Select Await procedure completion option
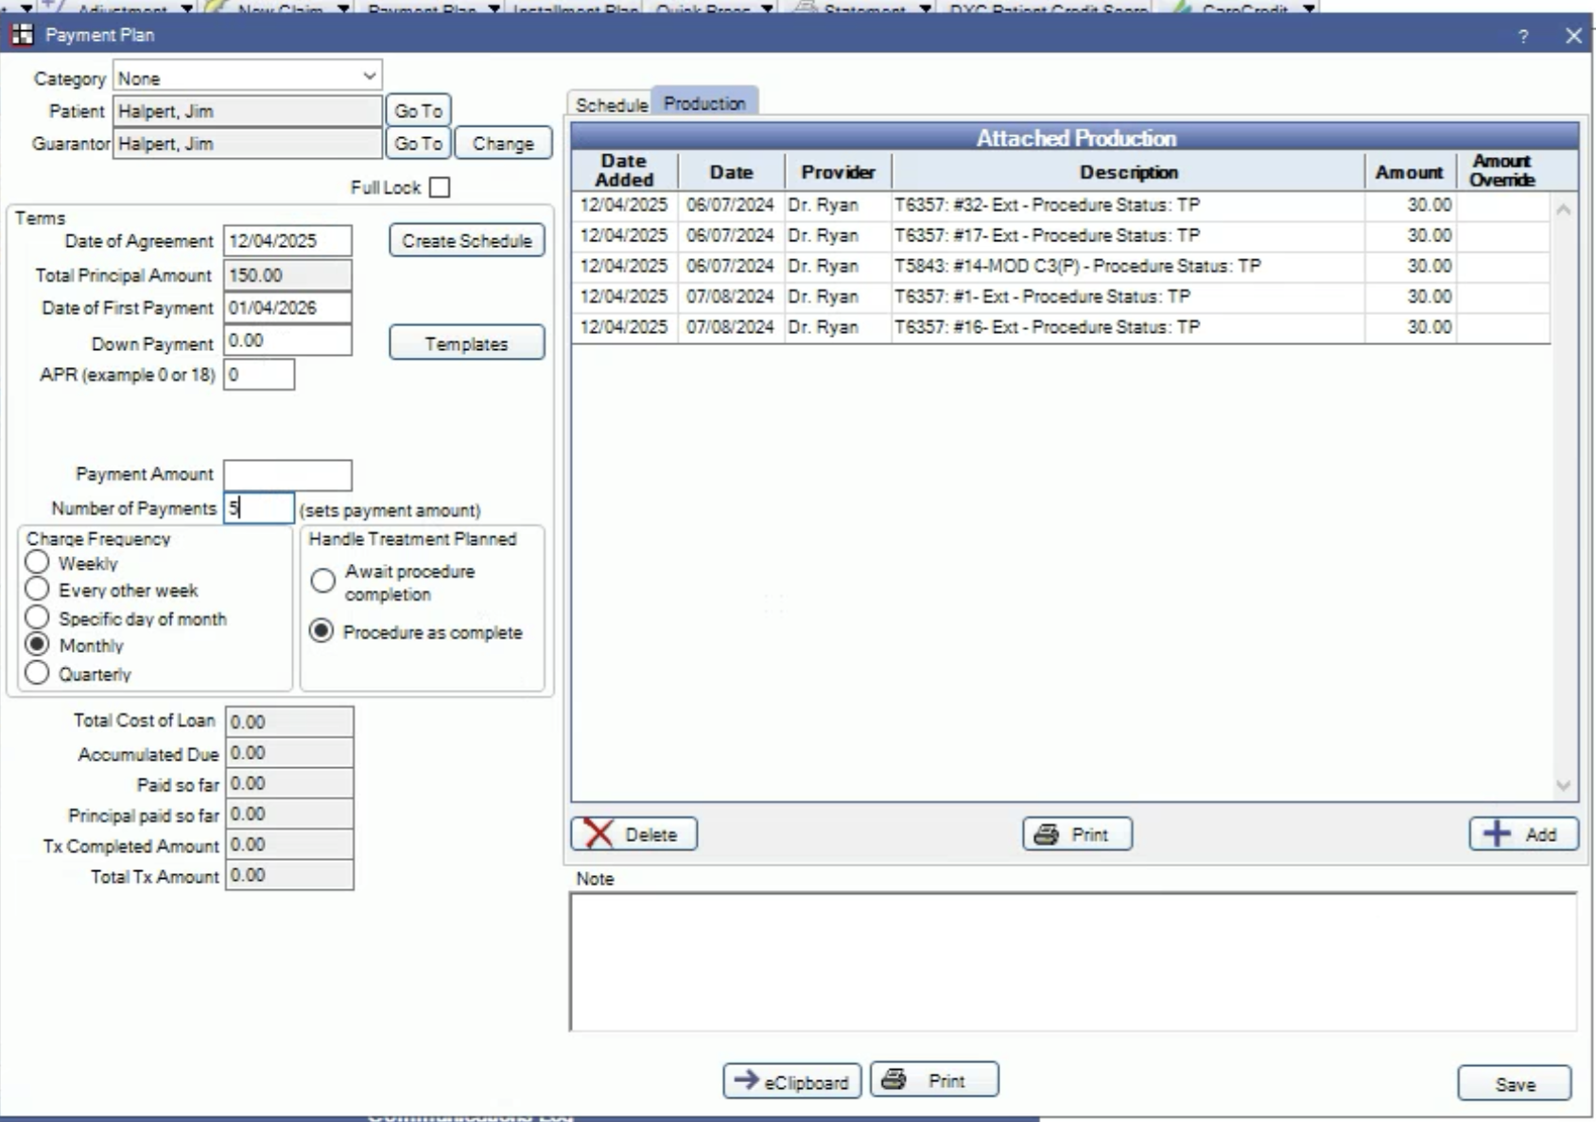1596x1122 pixels. pos(322,581)
